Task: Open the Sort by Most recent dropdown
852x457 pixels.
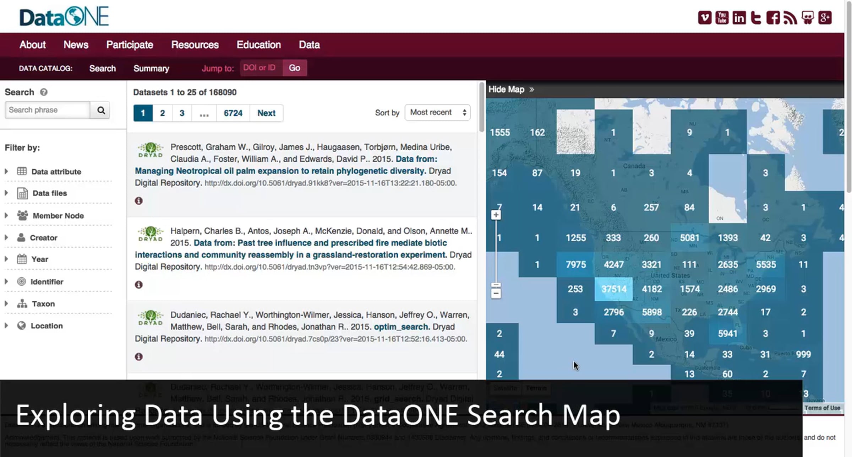Action: pyautogui.click(x=437, y=113)
